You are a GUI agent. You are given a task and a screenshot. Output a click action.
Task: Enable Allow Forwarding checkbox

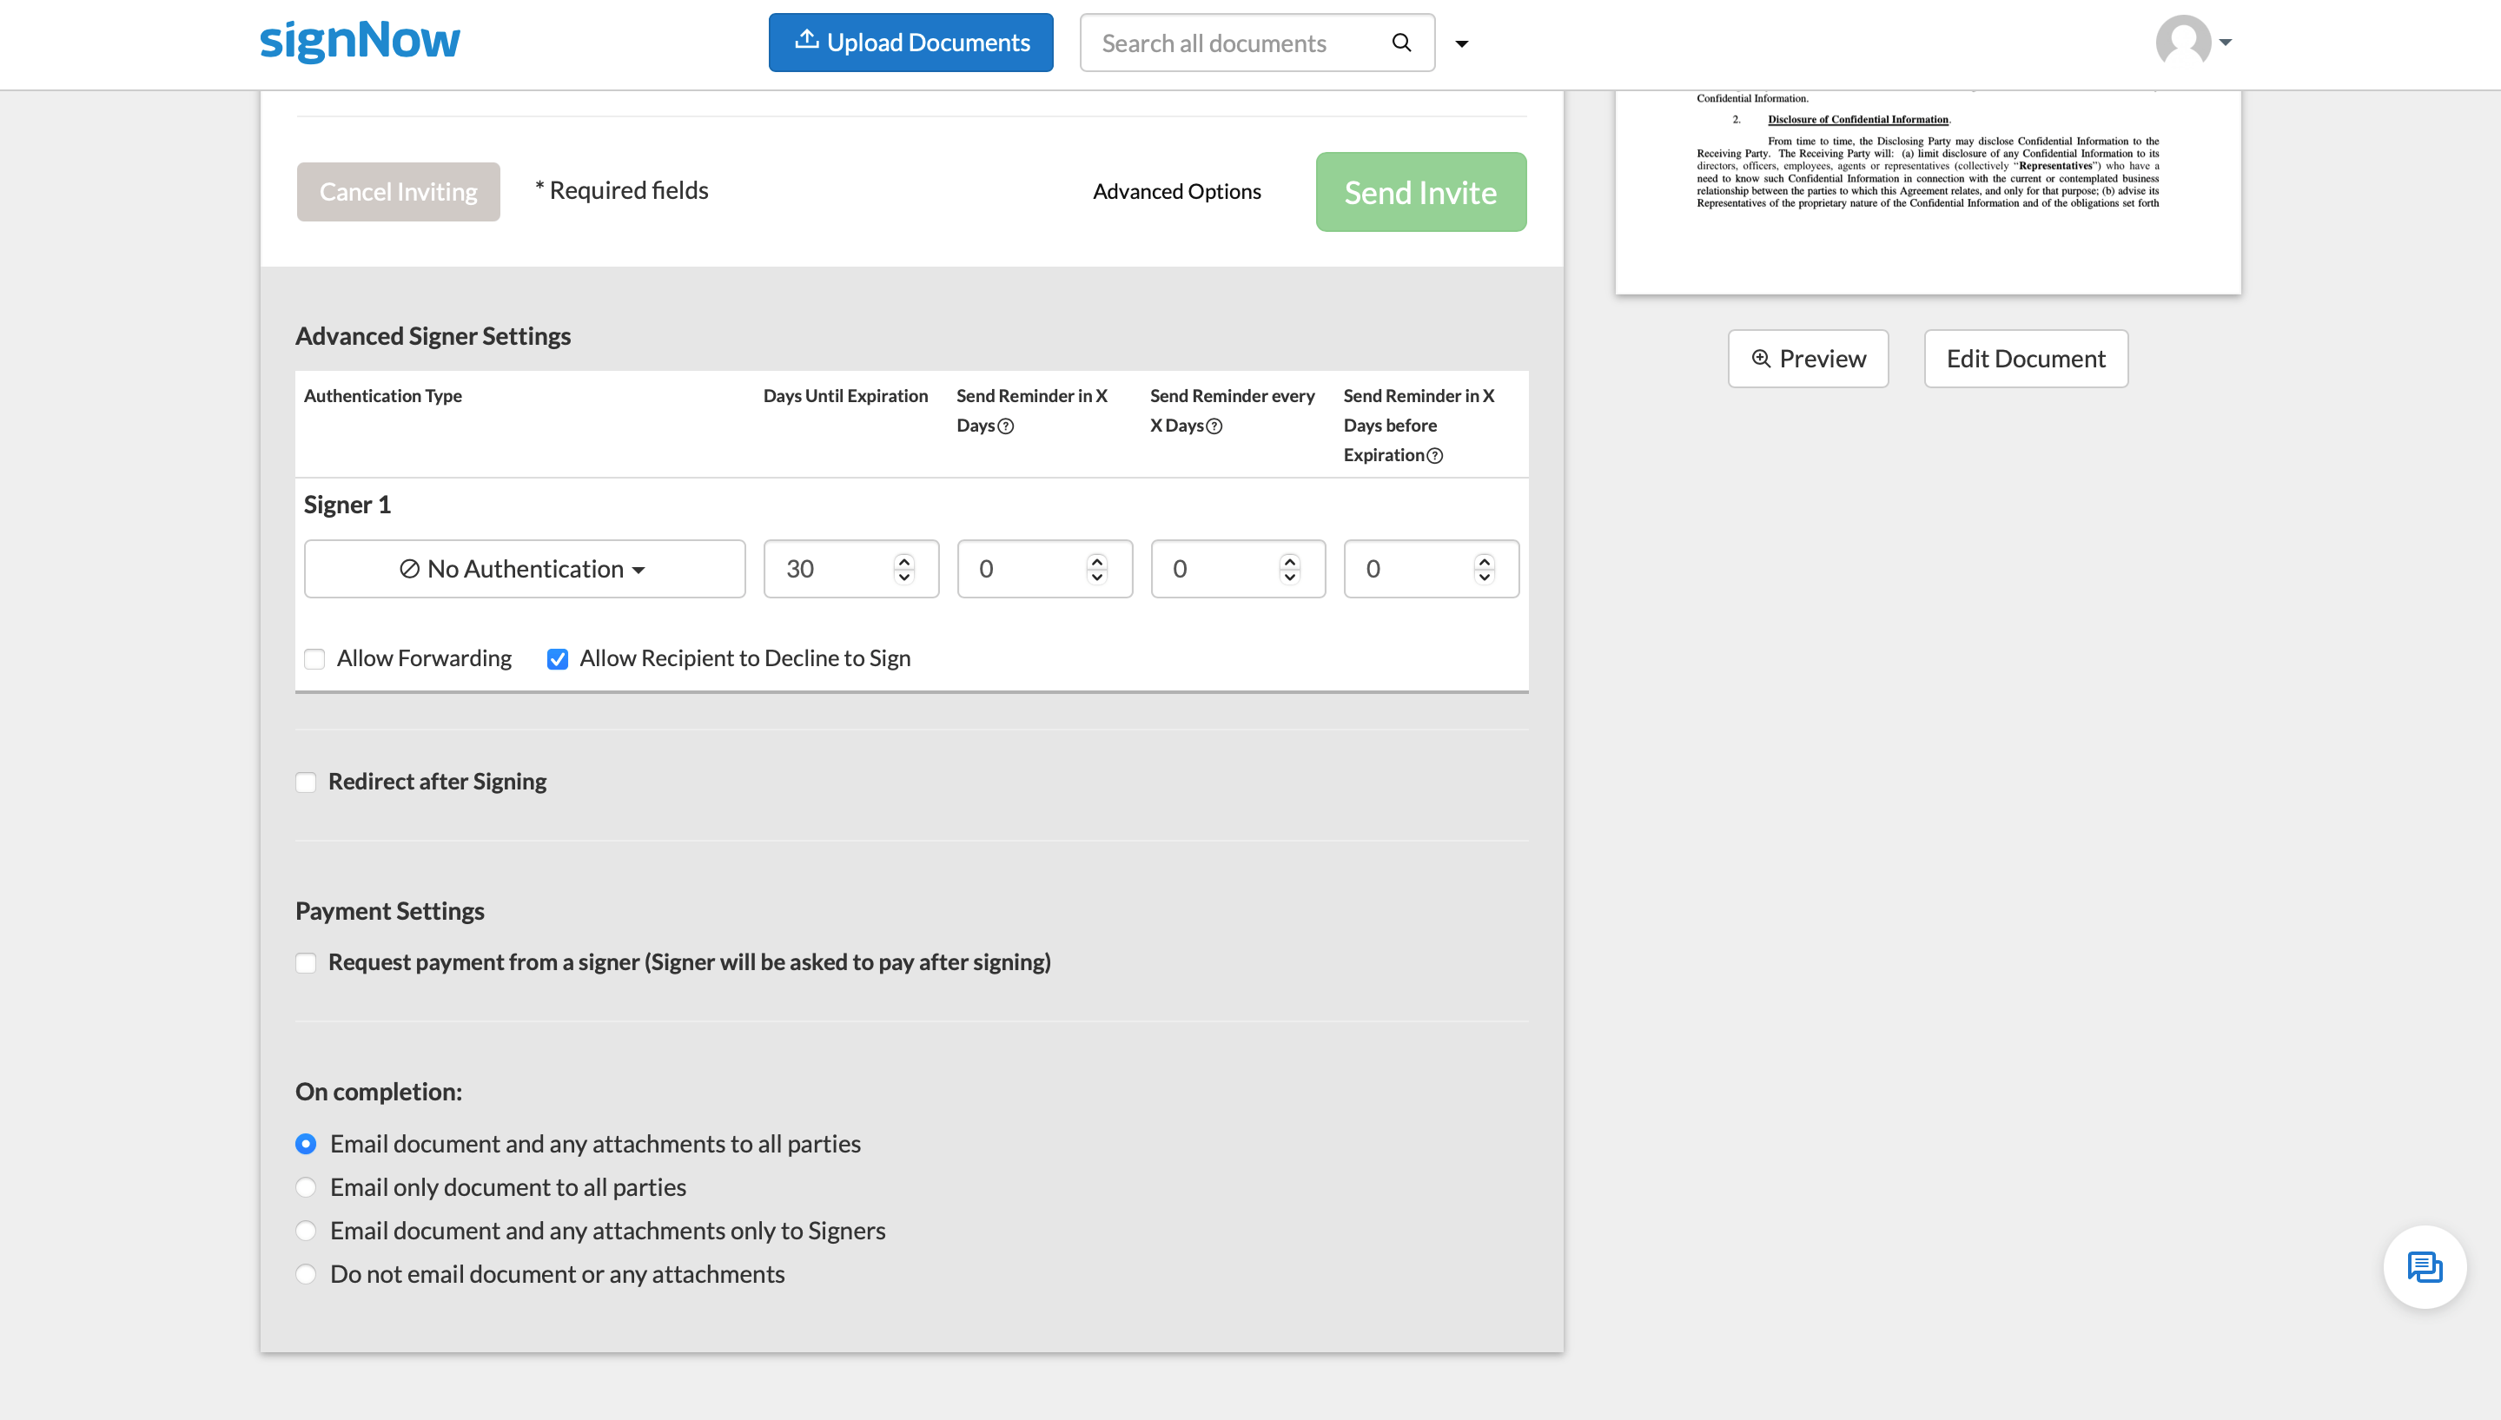point(314,659)
